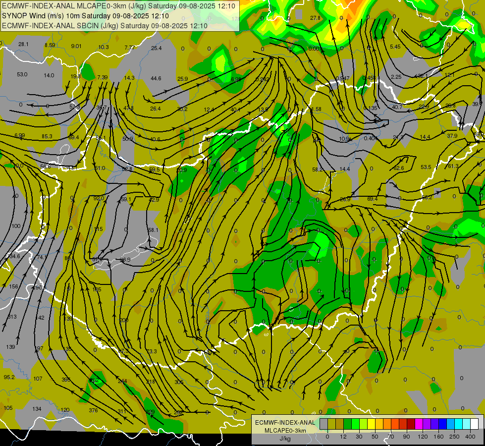Click the map value '5.45'
The height and width of the screenshot is (446, 485).
(x=395, y=47)
